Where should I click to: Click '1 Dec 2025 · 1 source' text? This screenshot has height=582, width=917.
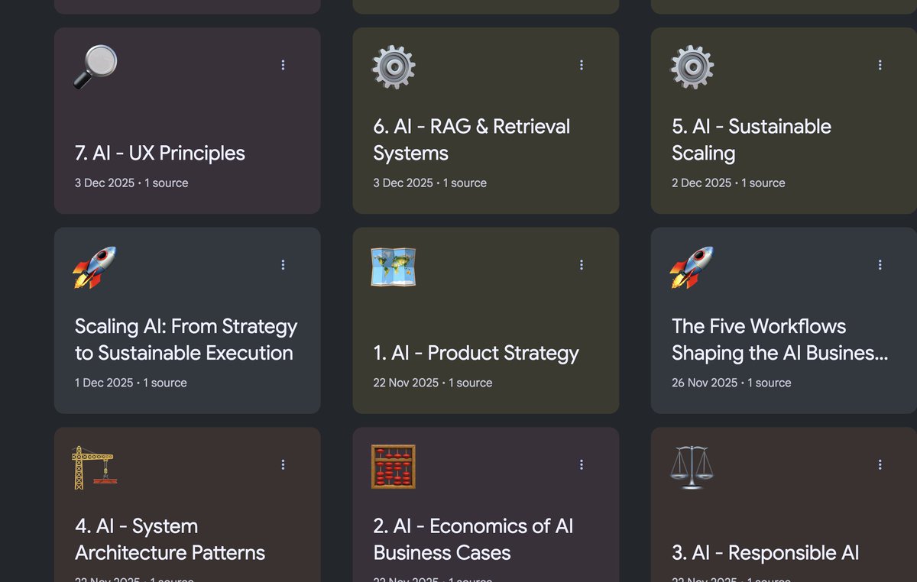point(131,383)
